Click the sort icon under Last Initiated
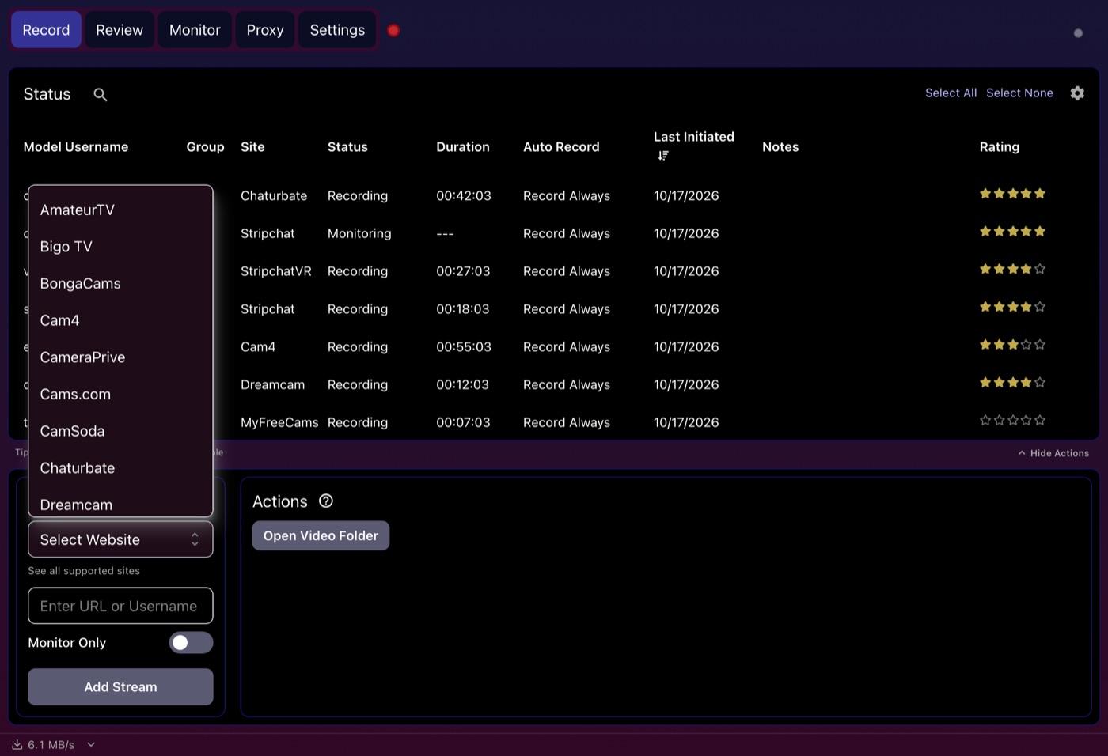Image resolution: width=1108 pixels, height=756 pixels. pyautogui.click(x=663, y=156)
